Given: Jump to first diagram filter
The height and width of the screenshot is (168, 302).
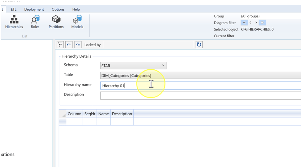Looking at the screenshot, I should (244, 23).
